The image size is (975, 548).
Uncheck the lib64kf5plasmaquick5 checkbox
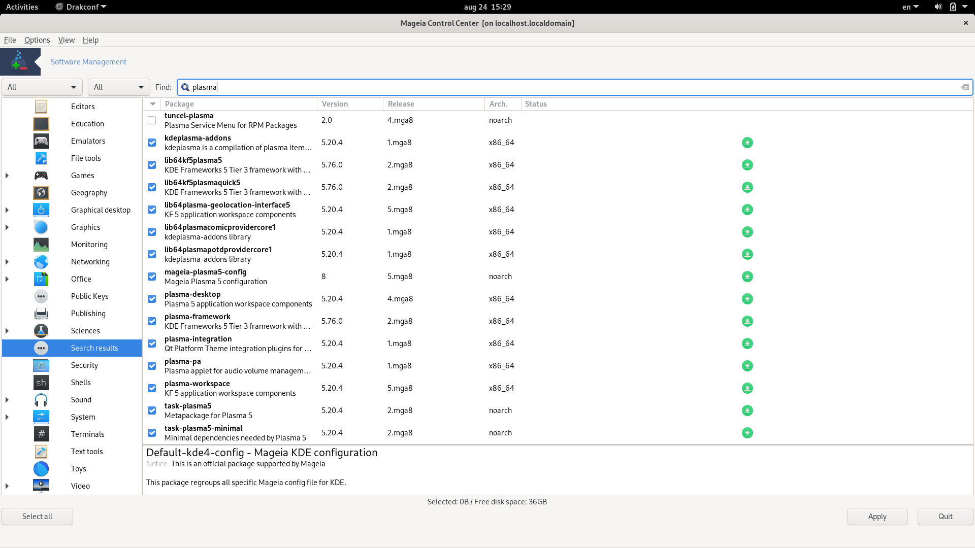(152, 187)
